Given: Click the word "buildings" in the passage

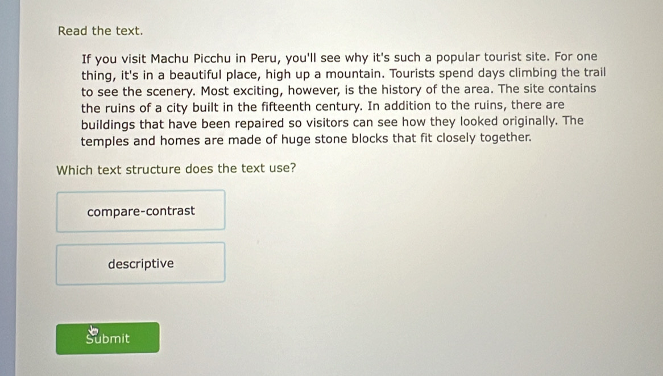Looking at the screenshot, I should tap(108, 125).
